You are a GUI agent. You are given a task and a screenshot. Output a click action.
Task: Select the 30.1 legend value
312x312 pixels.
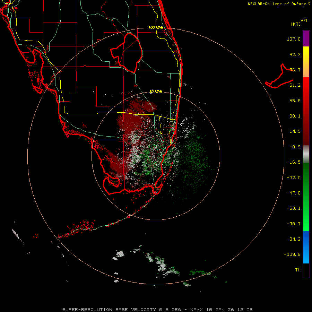pyautogui.click(x=295, y=116)
